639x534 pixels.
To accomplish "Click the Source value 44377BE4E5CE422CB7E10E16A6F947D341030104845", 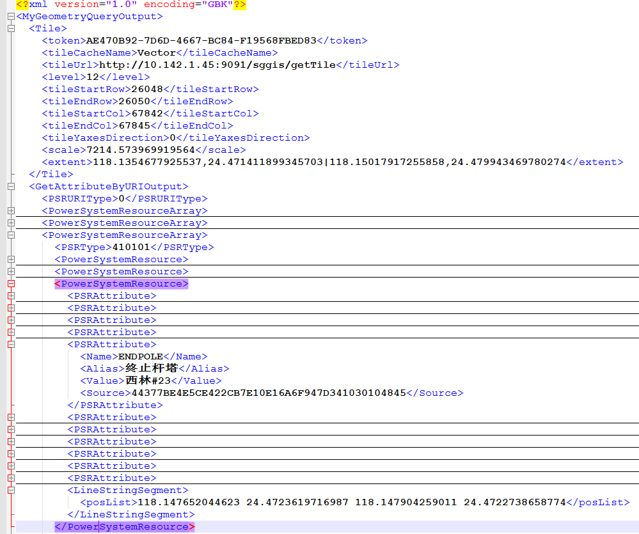I will click(269, 393).
